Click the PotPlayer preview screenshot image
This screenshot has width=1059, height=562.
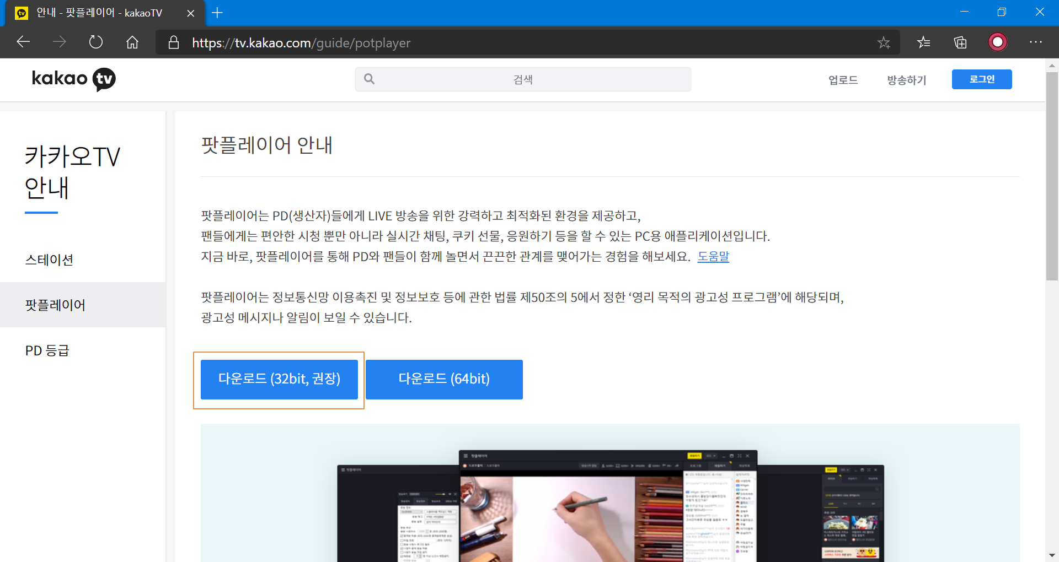610,493
